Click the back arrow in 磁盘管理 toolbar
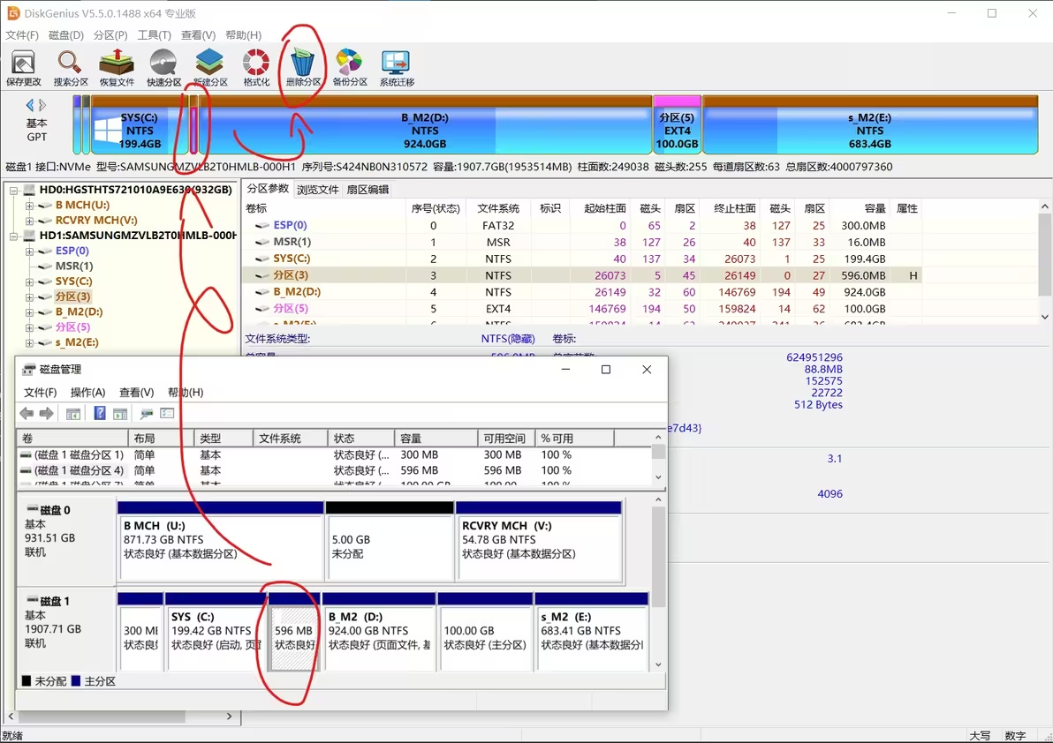The height and width of the screenshot is (743, 1053). coord(27,413)
